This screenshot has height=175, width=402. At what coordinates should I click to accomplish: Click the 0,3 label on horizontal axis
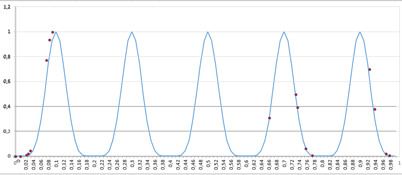[132, 165]
